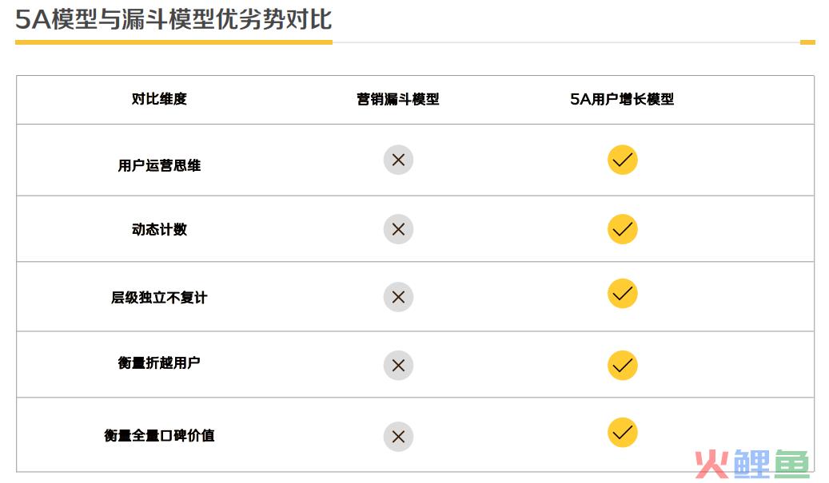Click the gray X icon for 用户运营思维
The width and height of the screenshot is (829, 483).
(x=398, y=160)
